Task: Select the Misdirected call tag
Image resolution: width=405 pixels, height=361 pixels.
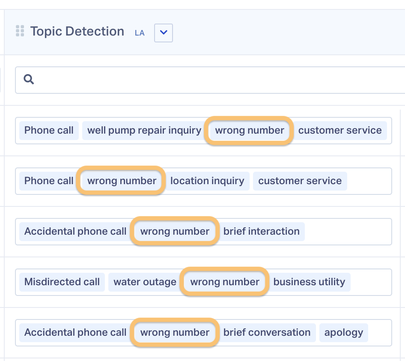Action: pos(62,282)
